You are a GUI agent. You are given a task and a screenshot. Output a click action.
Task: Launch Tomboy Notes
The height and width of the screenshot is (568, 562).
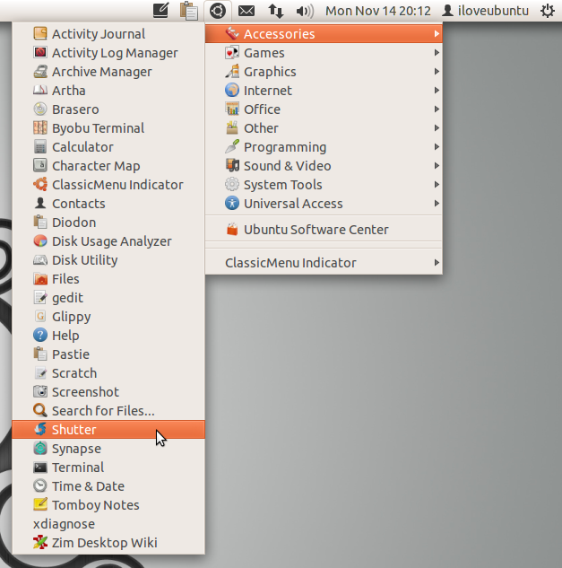pos(108,505)
